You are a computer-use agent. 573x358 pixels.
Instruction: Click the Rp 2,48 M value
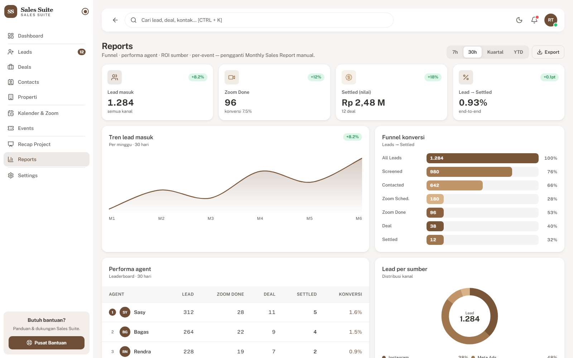tap(363, 103)
